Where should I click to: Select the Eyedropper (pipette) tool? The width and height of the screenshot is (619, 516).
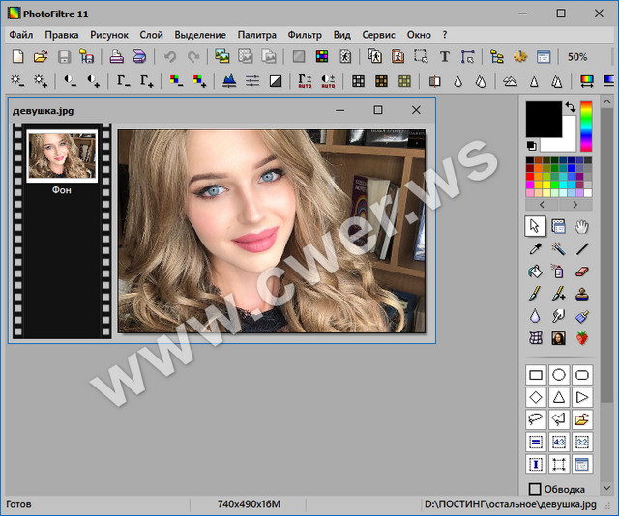[535, 249]
